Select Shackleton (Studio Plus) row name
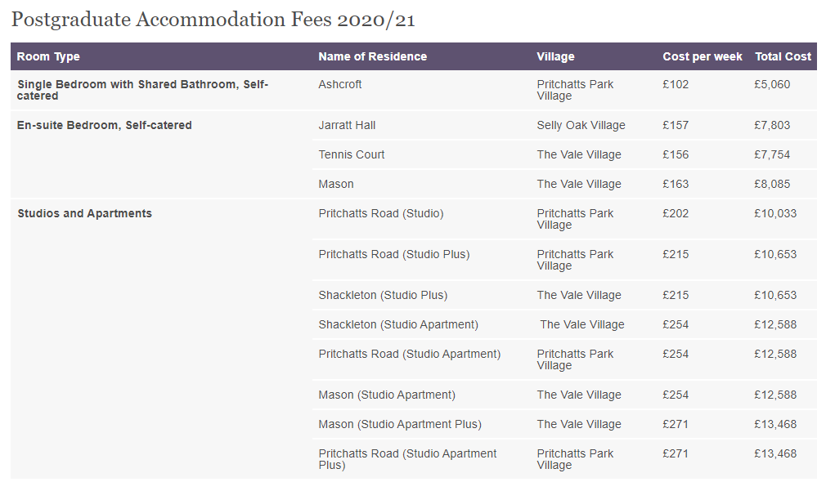Screen dimensions: 826x482 pyautogui.click(x=383, y=295)
